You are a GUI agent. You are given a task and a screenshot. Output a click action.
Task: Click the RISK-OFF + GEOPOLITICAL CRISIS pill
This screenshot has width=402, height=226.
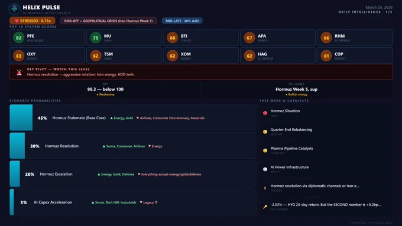108,21
